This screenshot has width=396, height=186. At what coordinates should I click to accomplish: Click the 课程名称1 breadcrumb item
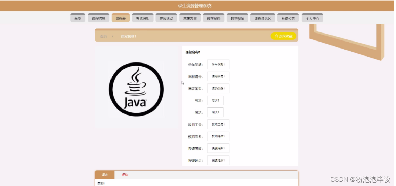point(128,36)
